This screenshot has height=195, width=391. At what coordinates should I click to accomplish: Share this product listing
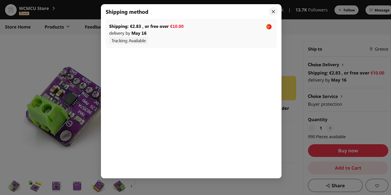[335, 185]
